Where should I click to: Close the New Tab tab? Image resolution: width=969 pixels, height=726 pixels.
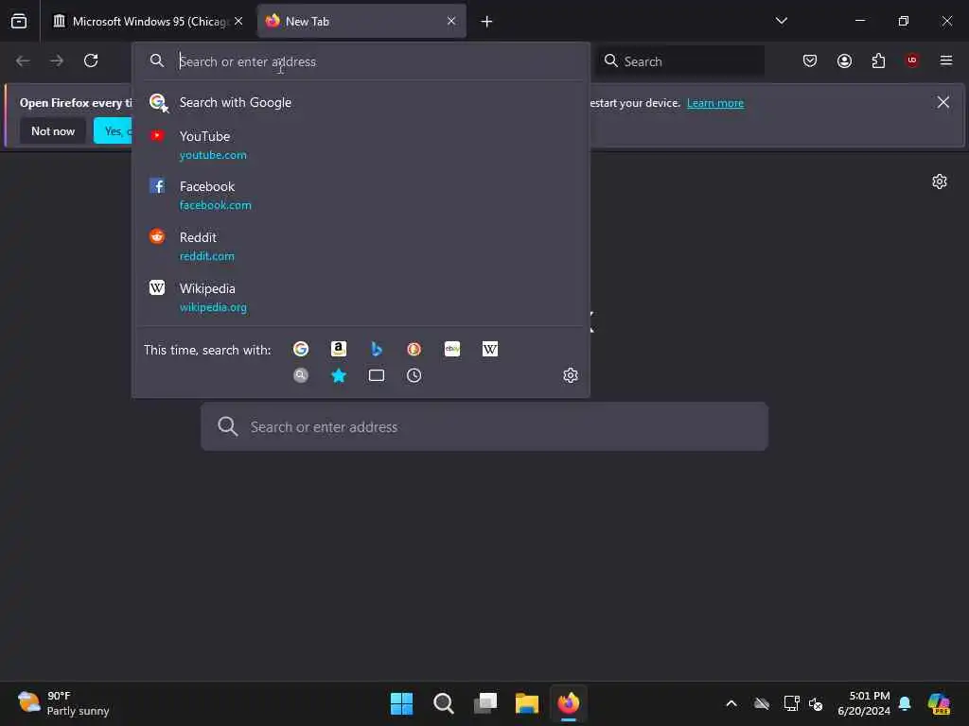click(x=451, y=21)
